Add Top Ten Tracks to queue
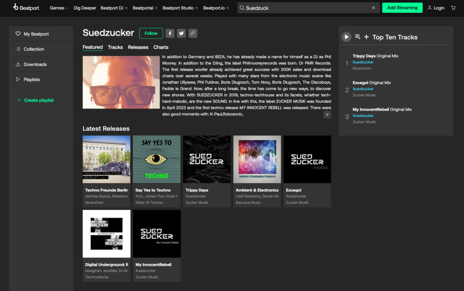 click(x=358, y=37)
